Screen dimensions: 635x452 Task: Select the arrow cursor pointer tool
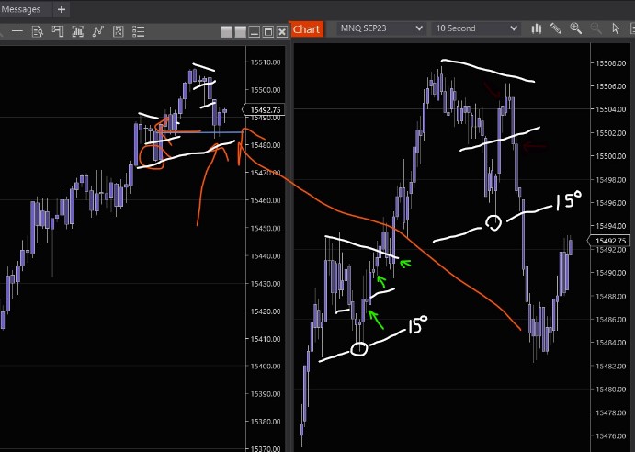coord(616,28)
